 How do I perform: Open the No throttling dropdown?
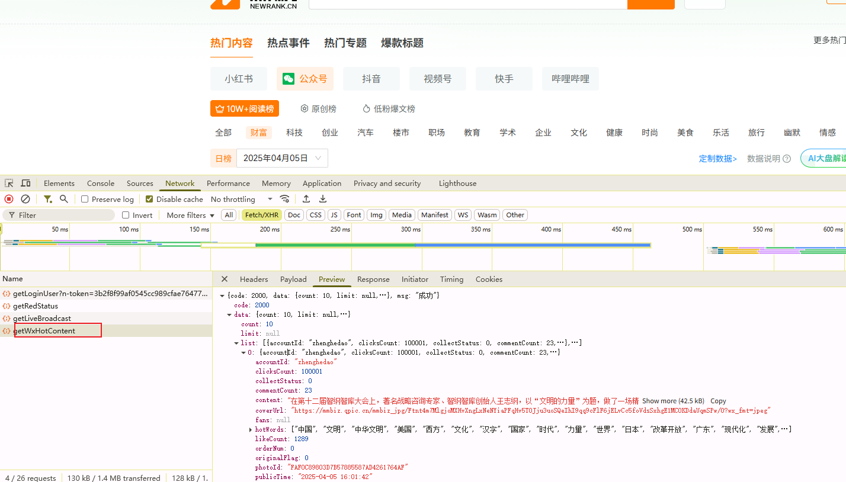pyautogui.click(x=242, y=200)
